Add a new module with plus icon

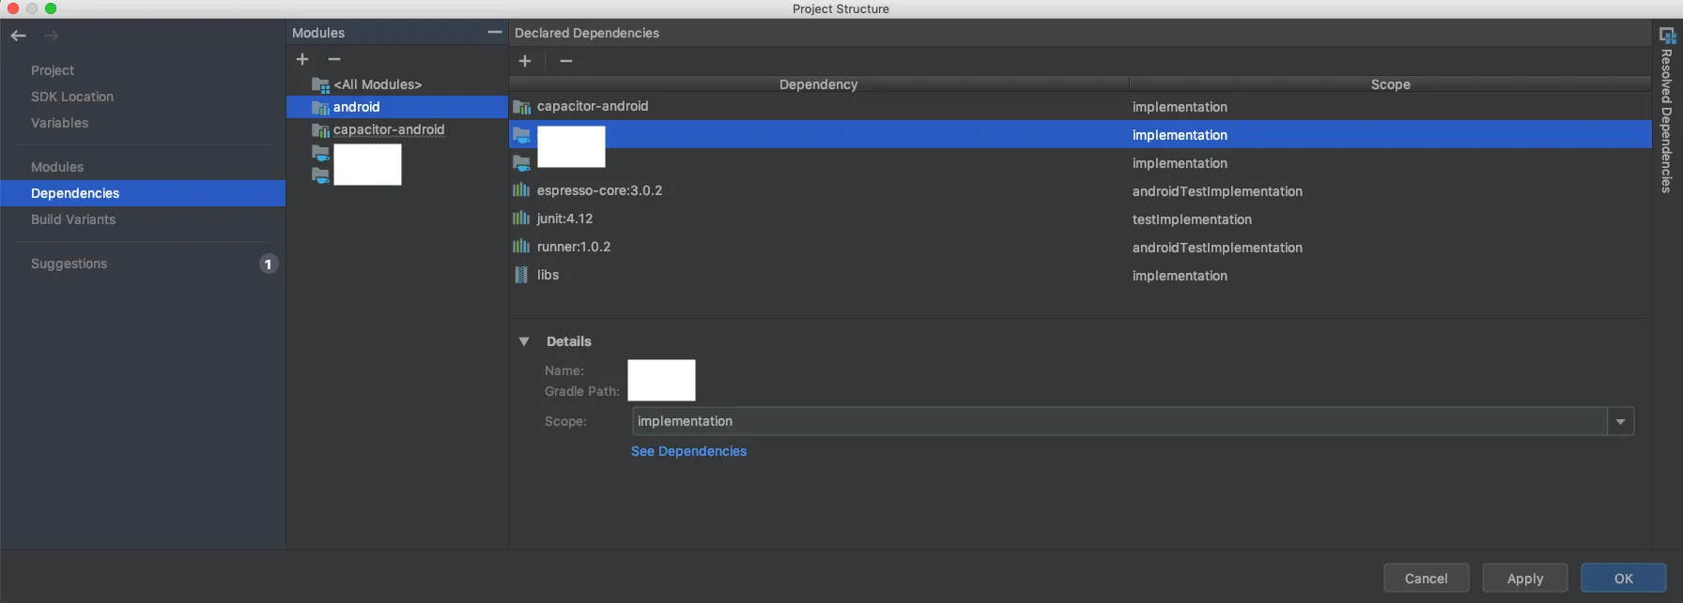(x=302, y=59)
